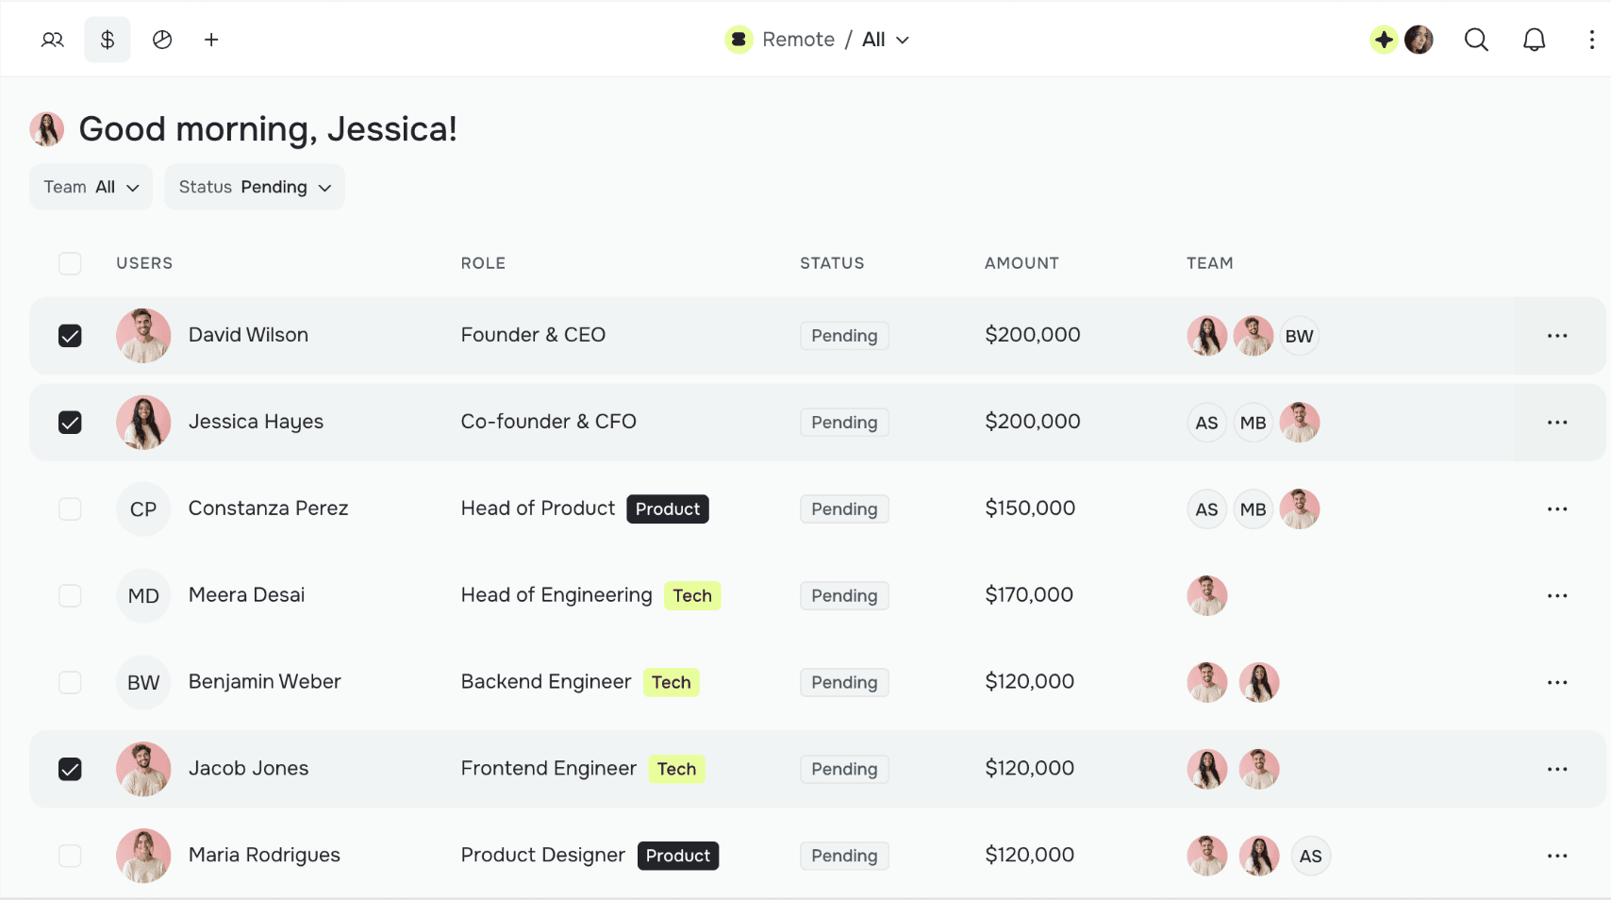Screen dimensions: 1611x900
Task: Click the AS team avatar in Maria Rodrigues row
Action: click(1310, 857)
